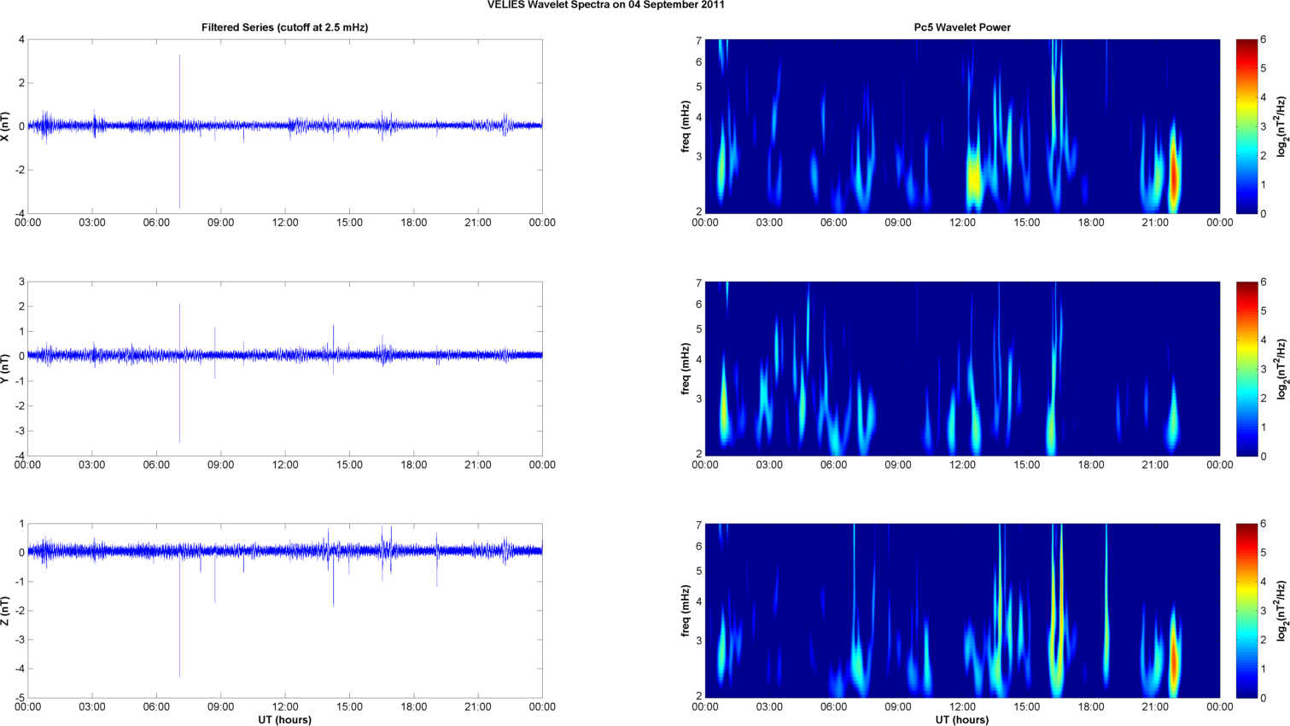Click the deep negative 07:00 spike in the Z series

[179, 616]
